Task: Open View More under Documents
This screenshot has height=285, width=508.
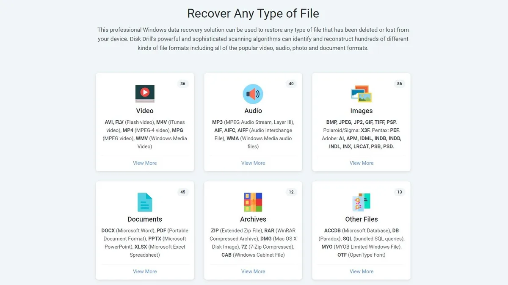Action: tap(145, 271)
